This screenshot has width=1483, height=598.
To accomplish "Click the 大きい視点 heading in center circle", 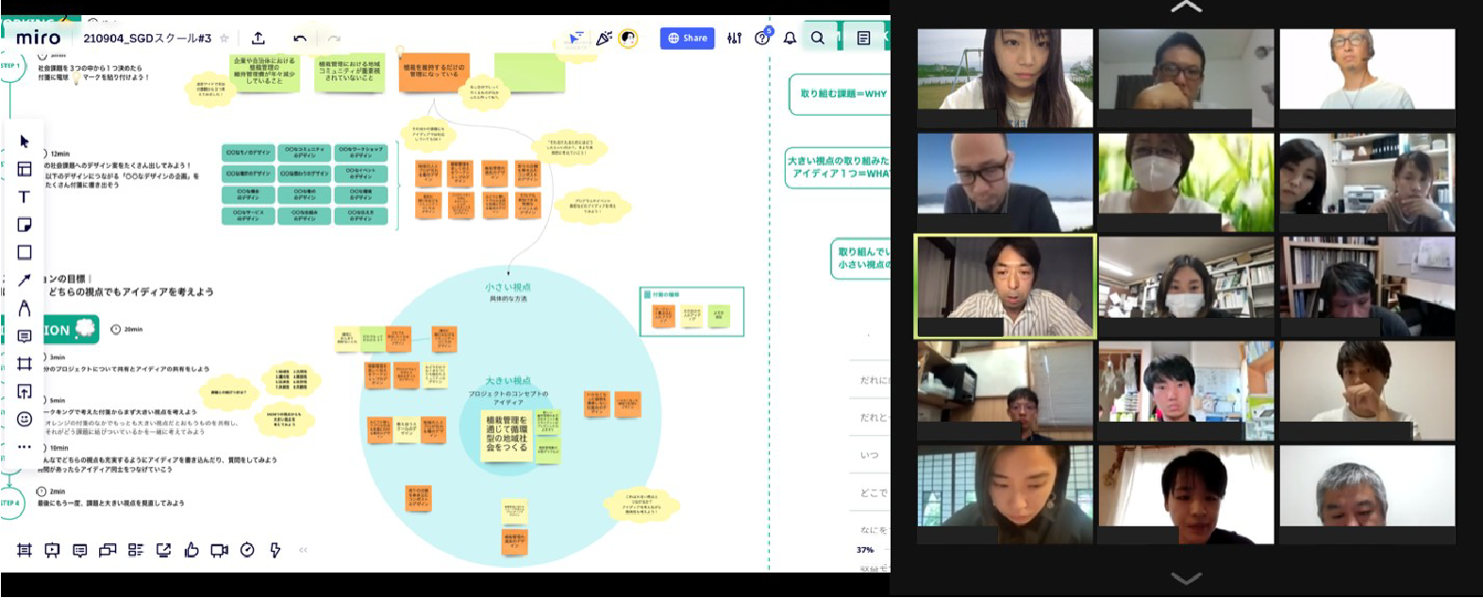I will coord(508,381).
